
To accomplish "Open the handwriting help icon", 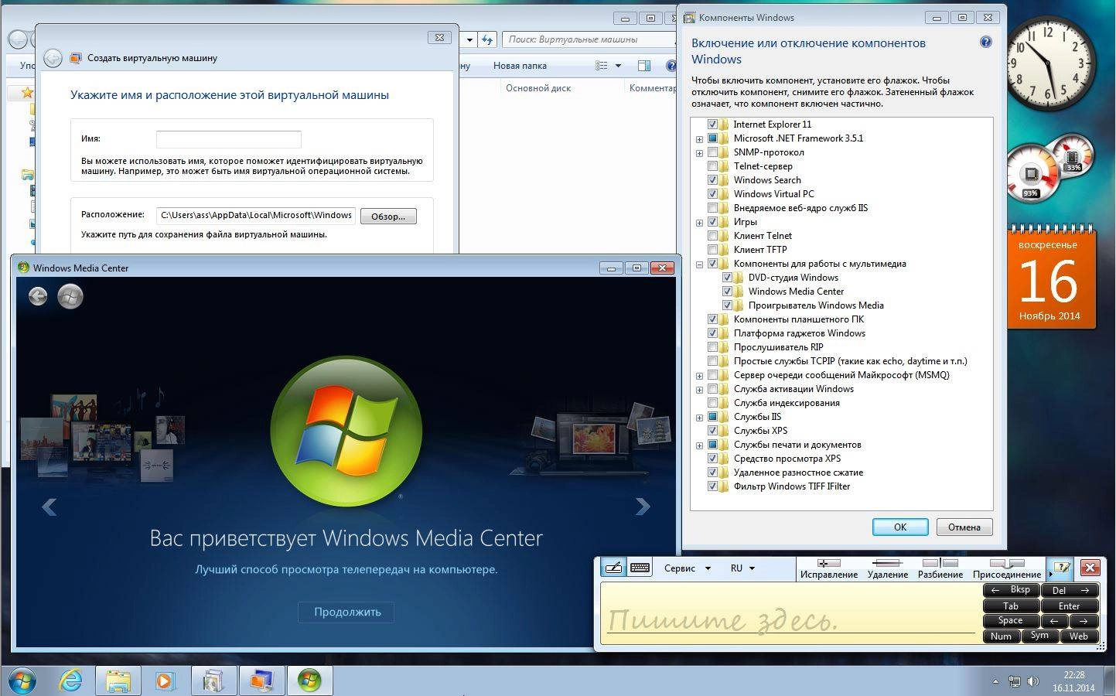I will click(1062, 568).
